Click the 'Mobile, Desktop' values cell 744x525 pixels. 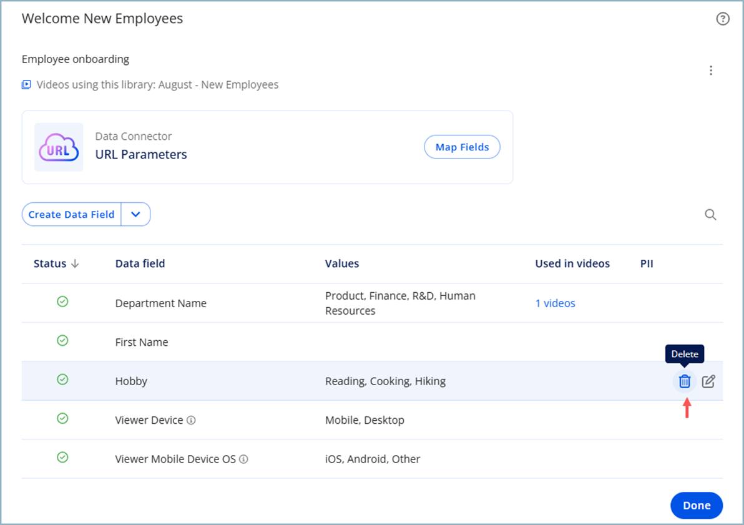point(365,420)
